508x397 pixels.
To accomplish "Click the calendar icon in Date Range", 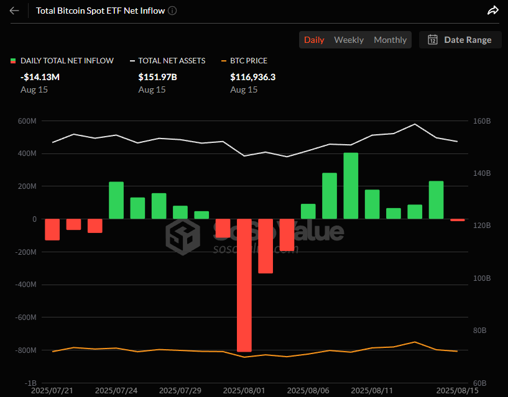I will pos(433,40).
